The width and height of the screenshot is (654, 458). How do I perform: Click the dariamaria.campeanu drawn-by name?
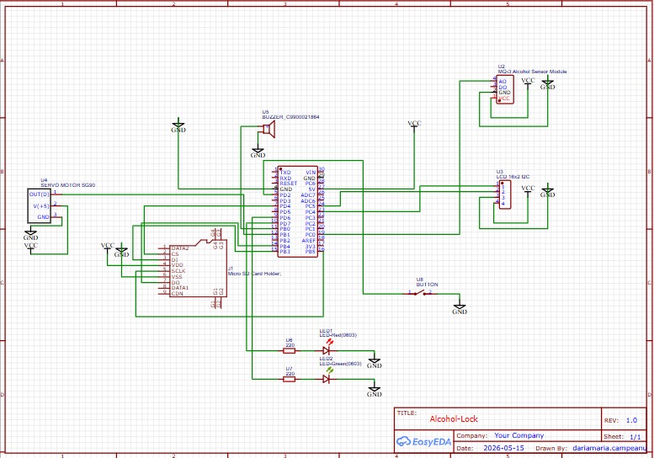(x=609, y=448)
